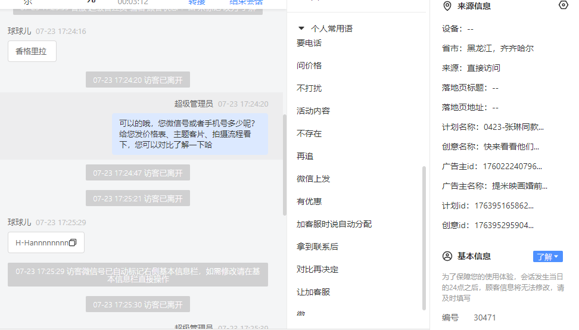
Task: Click the 结束会话 end session link
Action: click(x=246, y=2)
